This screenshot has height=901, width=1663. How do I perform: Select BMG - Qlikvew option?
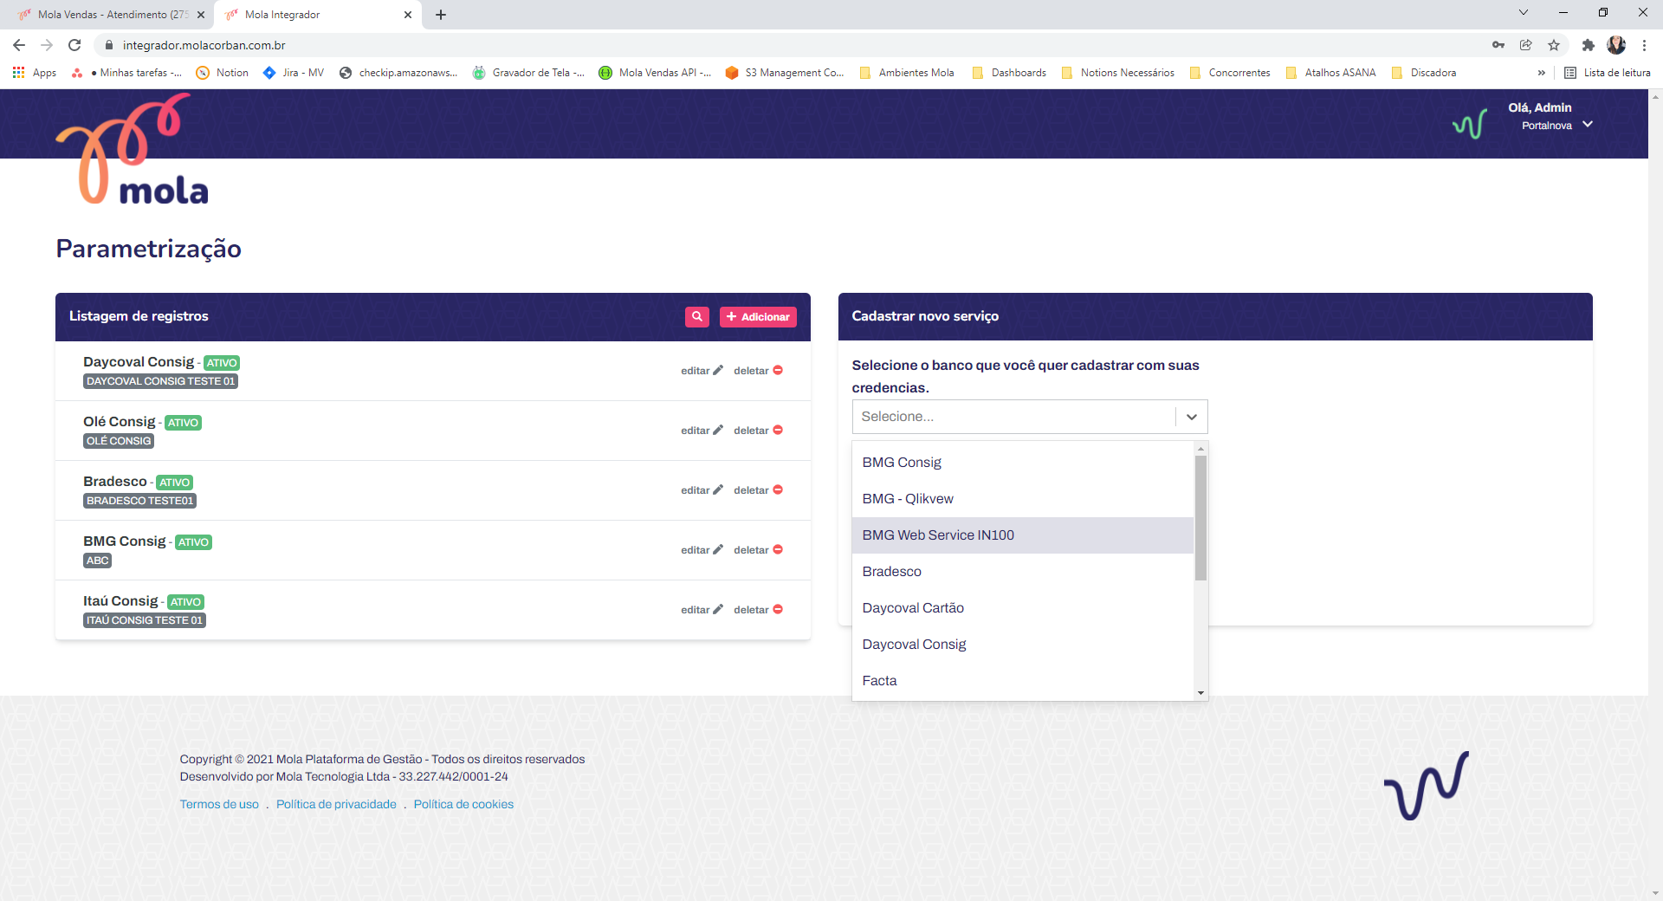pyautogui.click(x=1022, y=499)
